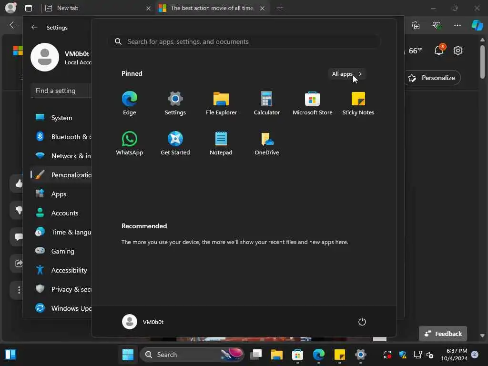Click the VM0b0t profile picture in Settings

pos(45,57)
